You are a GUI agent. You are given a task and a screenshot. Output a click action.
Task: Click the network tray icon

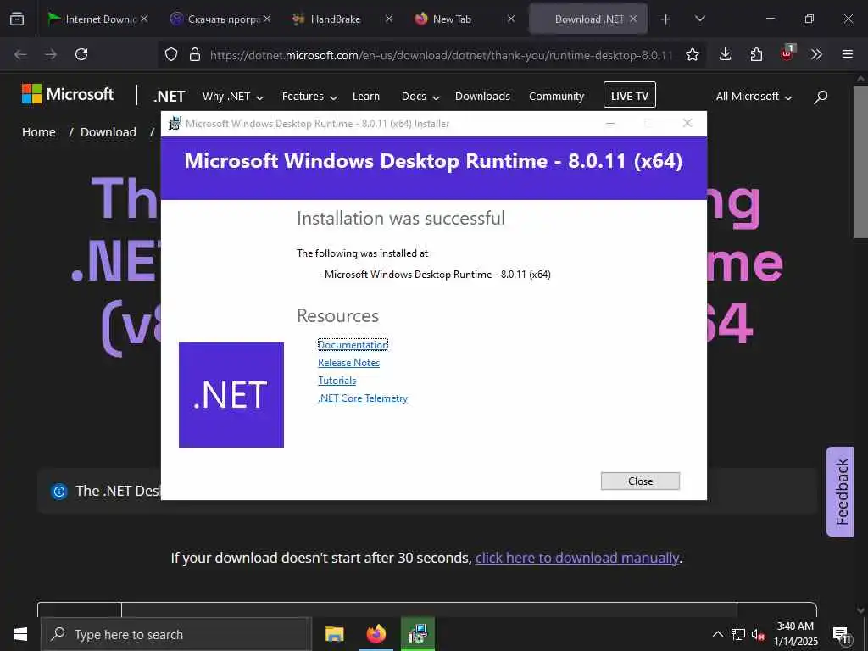[738, 634]
